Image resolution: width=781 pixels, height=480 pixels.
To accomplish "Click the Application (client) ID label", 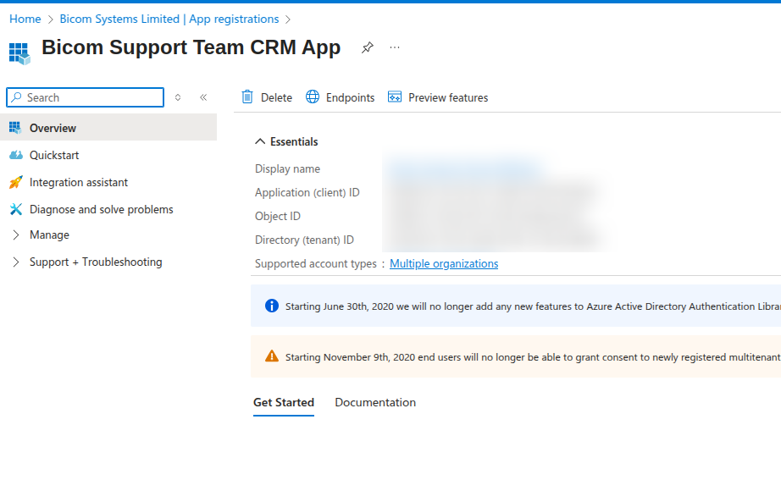I will (307, 192).
